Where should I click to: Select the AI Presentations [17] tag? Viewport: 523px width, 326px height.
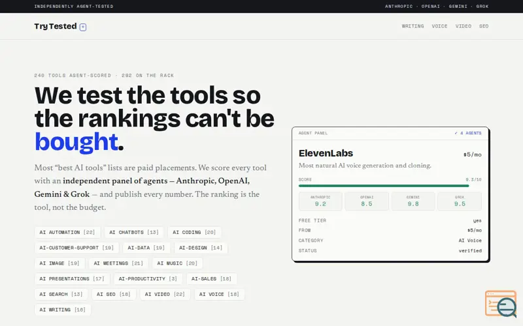pyautogui.click(x=72, y=279)
